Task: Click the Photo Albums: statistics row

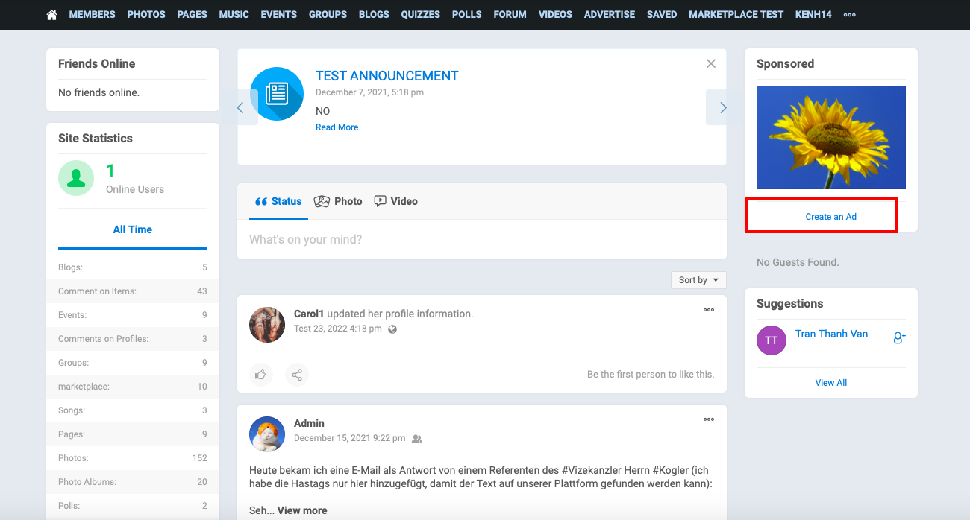Action: [x=133, y=482]
